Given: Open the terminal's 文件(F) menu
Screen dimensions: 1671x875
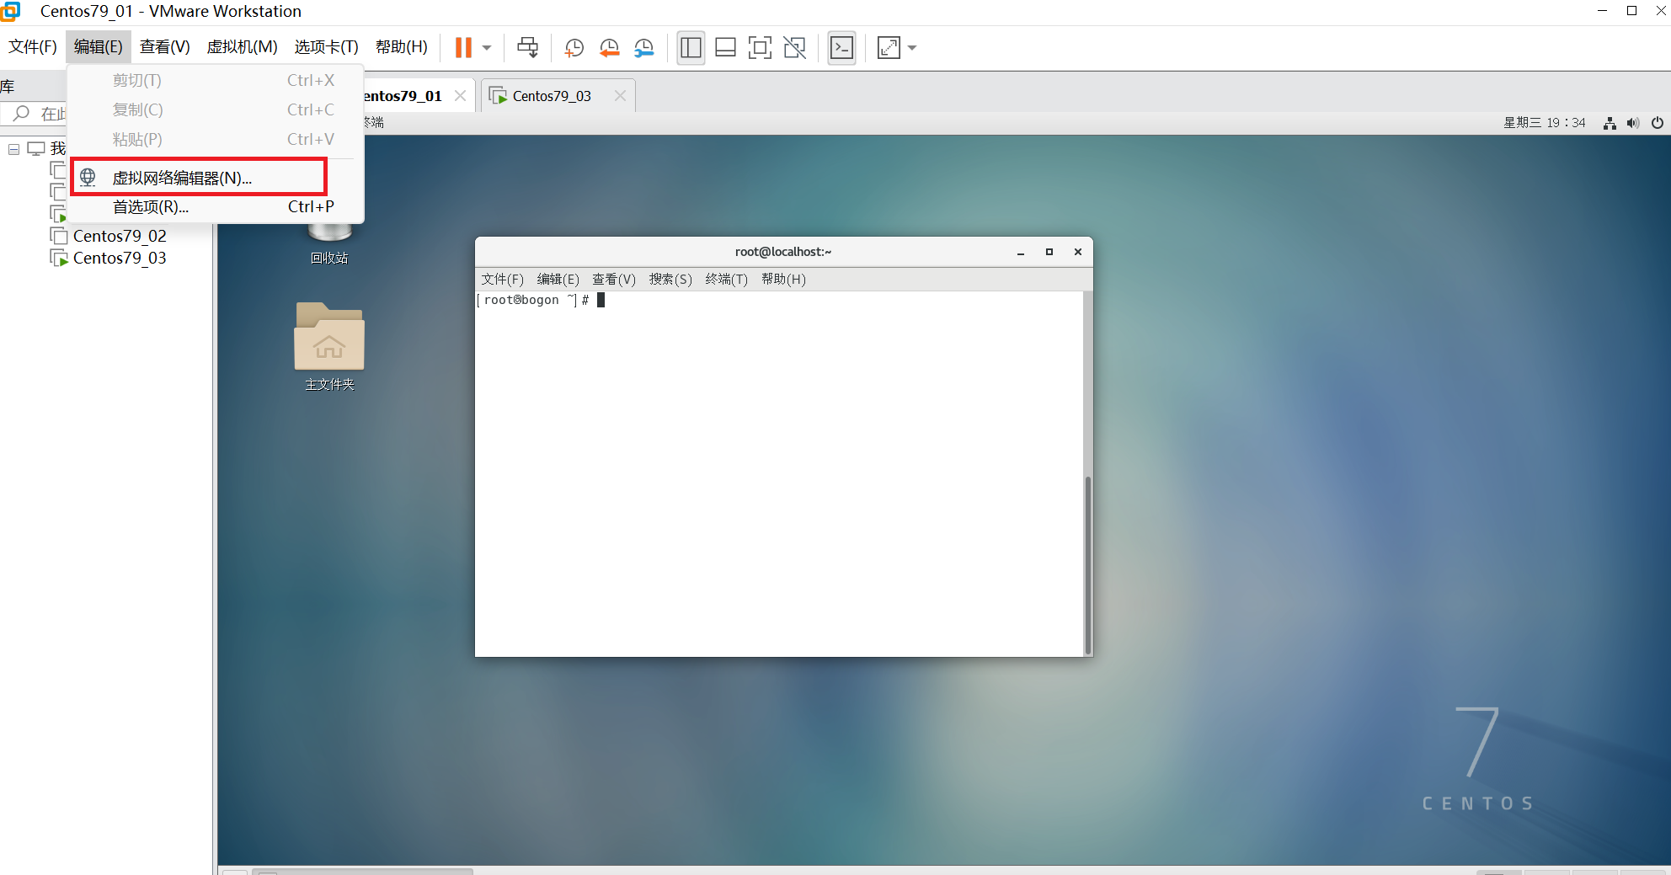Looking at the screenshot, I should coord(503,280).
